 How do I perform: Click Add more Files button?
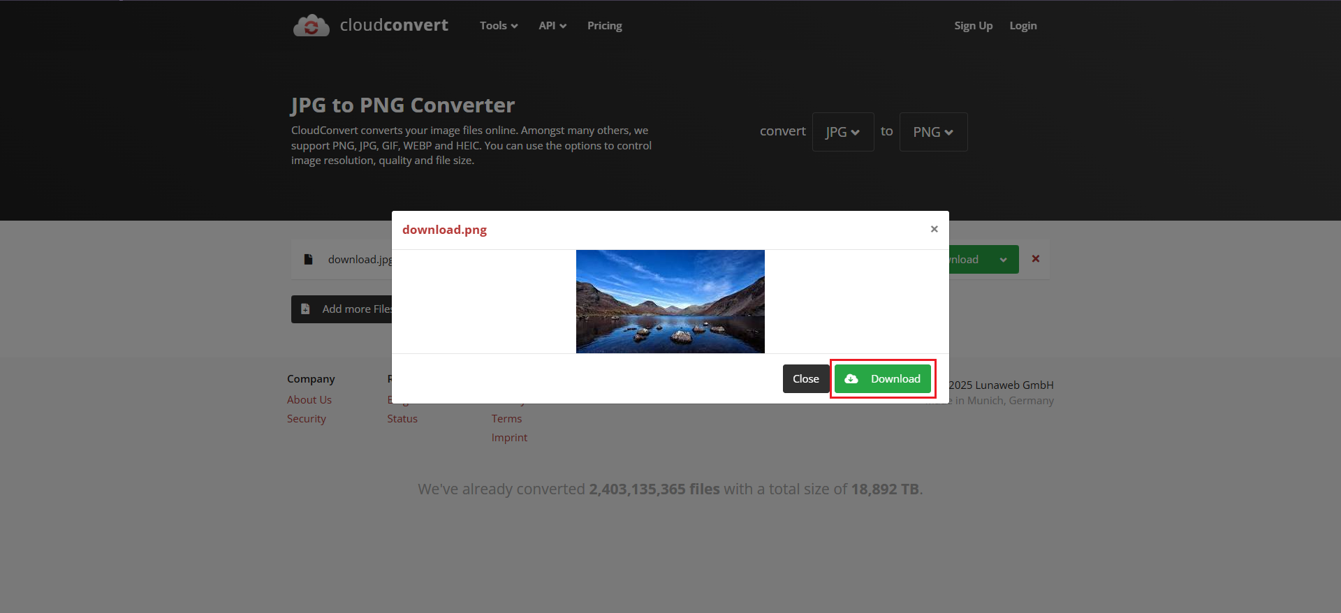(x=342, y=309)
